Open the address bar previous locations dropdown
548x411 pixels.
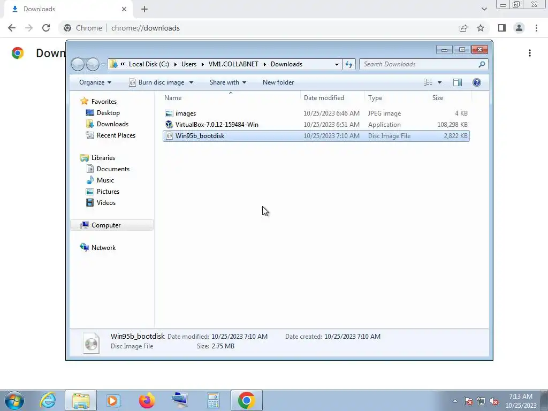tap(337, 64)
